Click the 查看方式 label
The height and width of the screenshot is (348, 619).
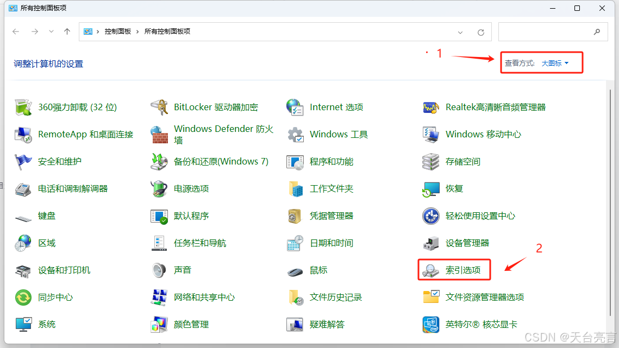click(520, 63)
